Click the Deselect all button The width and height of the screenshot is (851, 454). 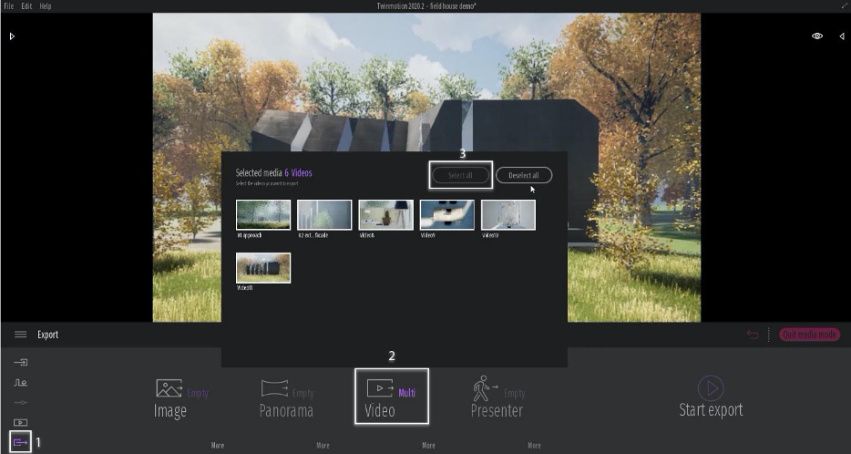pyautogui.click(x=524, y=175)
